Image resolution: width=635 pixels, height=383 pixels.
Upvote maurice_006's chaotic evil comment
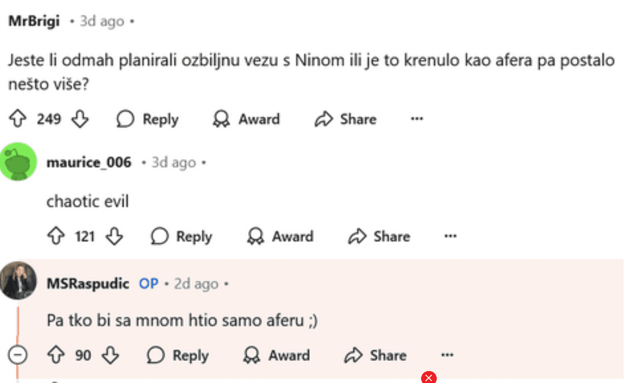[55, 236]
